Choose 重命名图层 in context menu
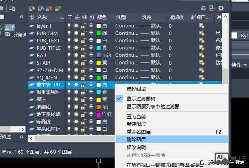249x168 pixels. point(139,132)
